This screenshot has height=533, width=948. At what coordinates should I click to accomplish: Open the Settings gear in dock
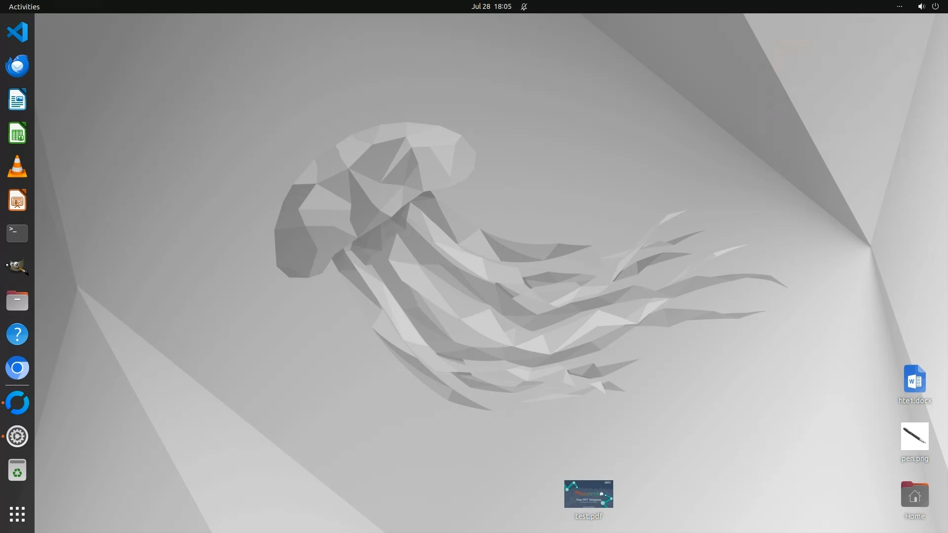click(x=17, y=436)
